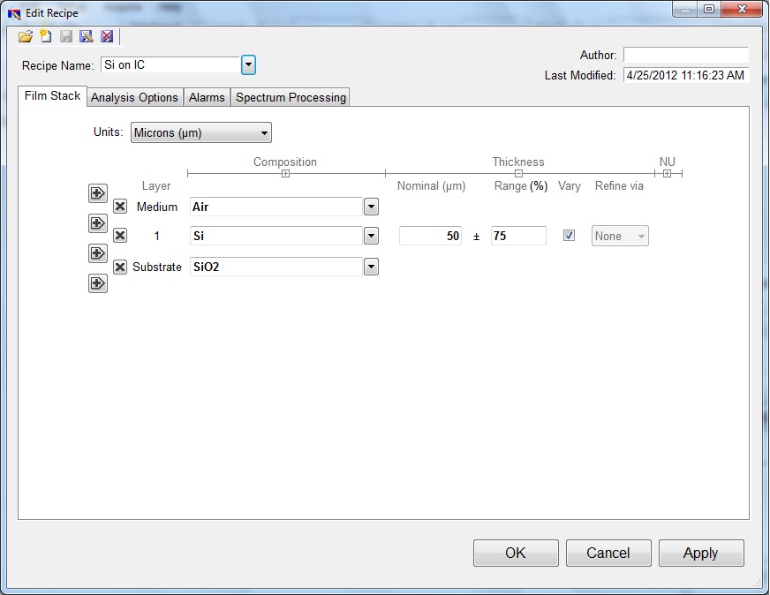The width and height of the screenshot is (770, 595).
Task: Switch to the Analysis Options tab
Action: [x=134, y=97]
